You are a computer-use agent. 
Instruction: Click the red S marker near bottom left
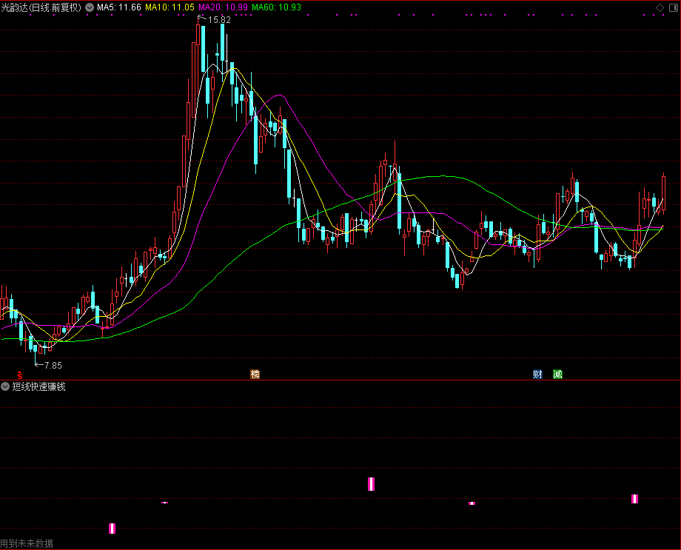[x=20, y=375]
